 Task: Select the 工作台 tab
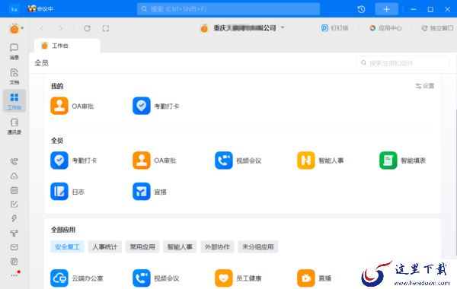(67, 46)
